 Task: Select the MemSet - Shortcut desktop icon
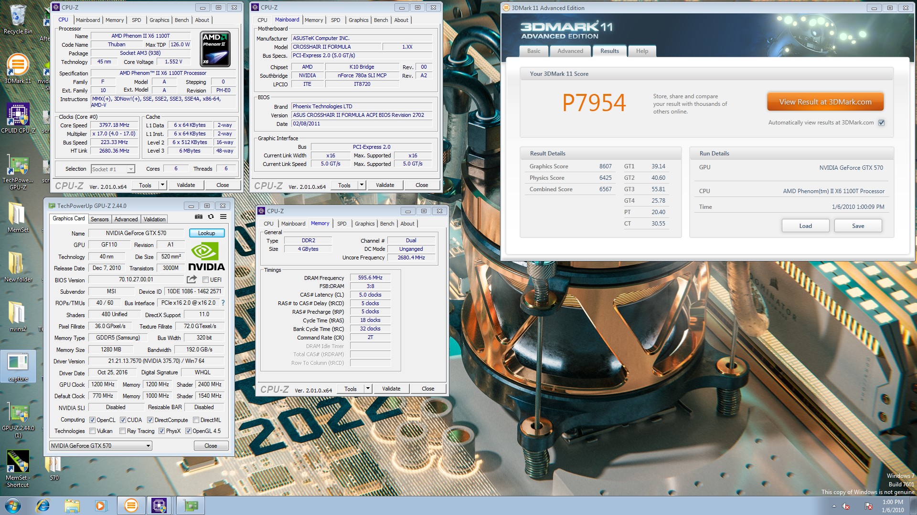point(18,469)
